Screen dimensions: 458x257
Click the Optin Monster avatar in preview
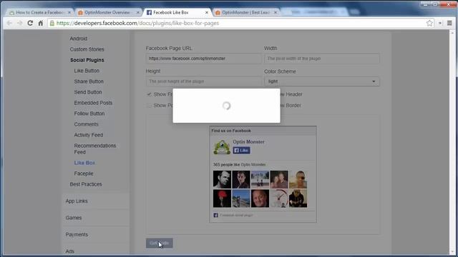pos(222,147)
